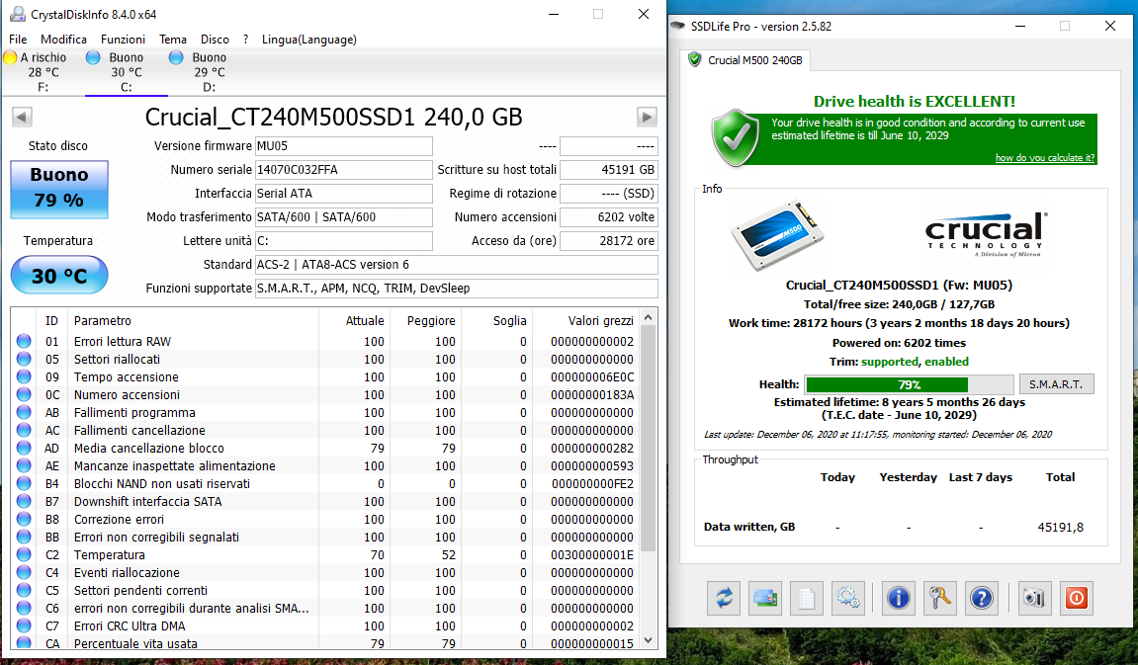Viewport: 1138px width, 665px height.
Task: Open the Modifica menu
Action: coord(64,40)
